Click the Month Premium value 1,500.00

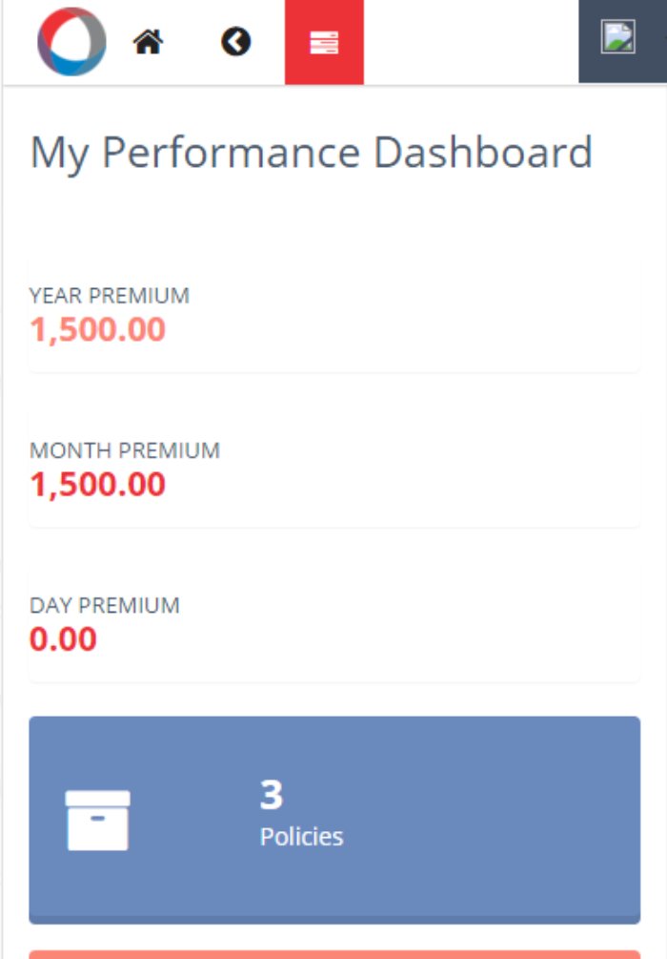point(97,485)
